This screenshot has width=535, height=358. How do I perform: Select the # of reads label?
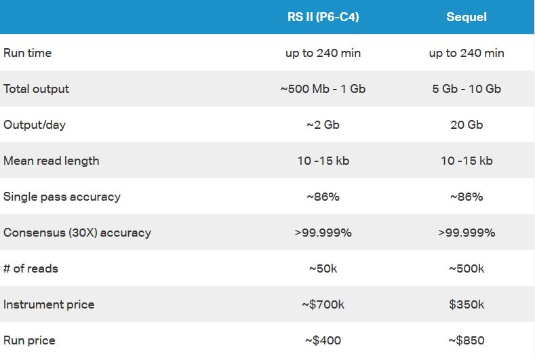click(31, 268)
